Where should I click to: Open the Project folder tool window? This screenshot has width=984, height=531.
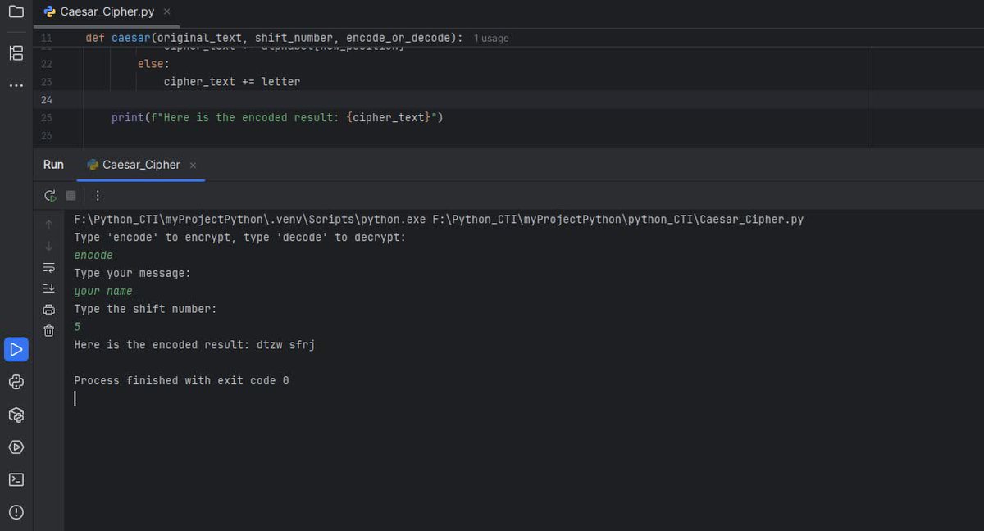pos(16,12)
